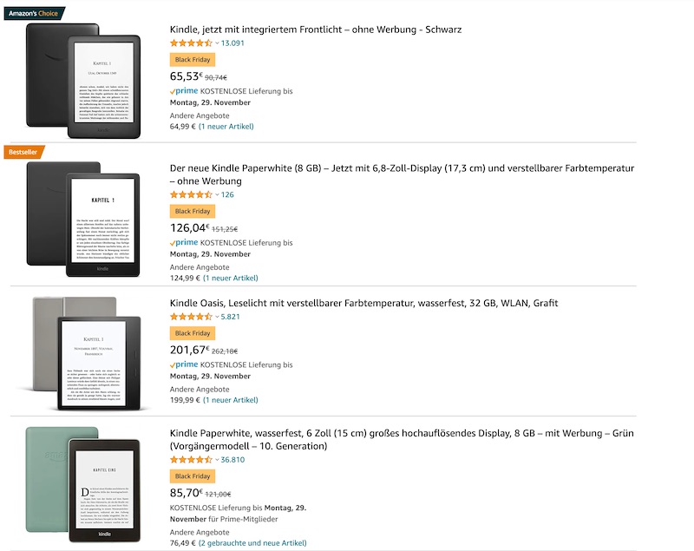The image size is (694, 551).
Task: Expand rating dropdown next to 126 reviews
Action: tap(217, 194)
